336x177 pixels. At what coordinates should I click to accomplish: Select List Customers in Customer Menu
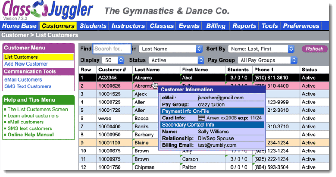coord(38,57)
